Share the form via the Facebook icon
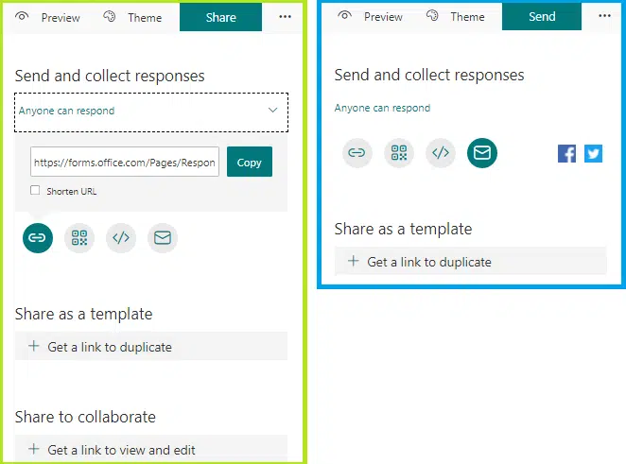The height and width of the screenshot is (464, 626). 566,153
